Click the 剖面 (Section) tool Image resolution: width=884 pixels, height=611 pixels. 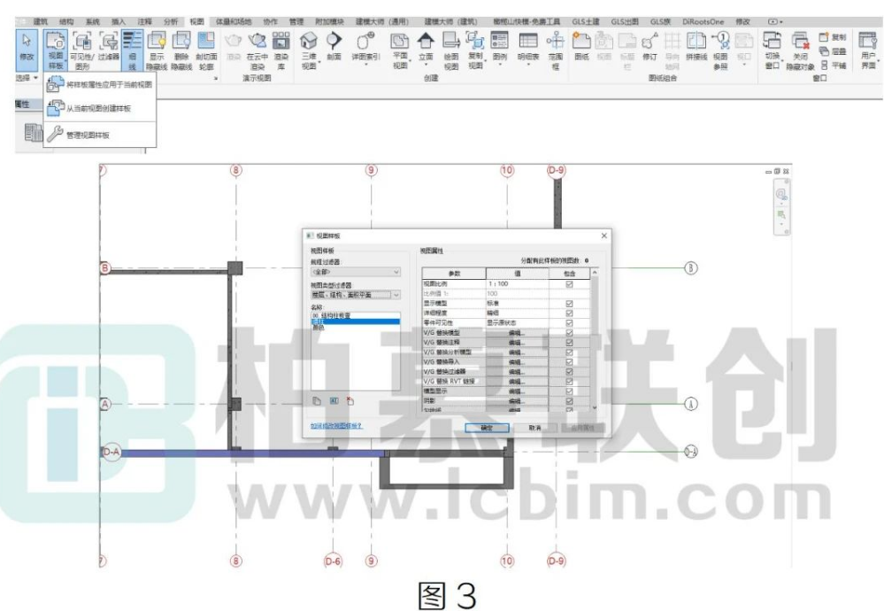pyautogui.click(x=334, y=46)
